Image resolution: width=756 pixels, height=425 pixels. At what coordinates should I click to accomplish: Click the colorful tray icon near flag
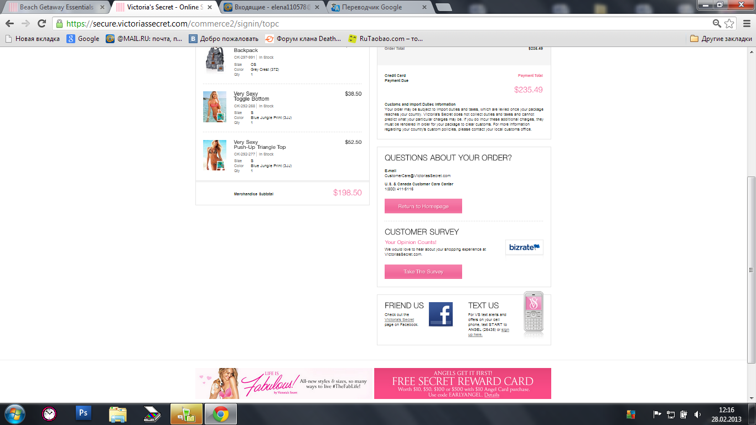(631, 414)
